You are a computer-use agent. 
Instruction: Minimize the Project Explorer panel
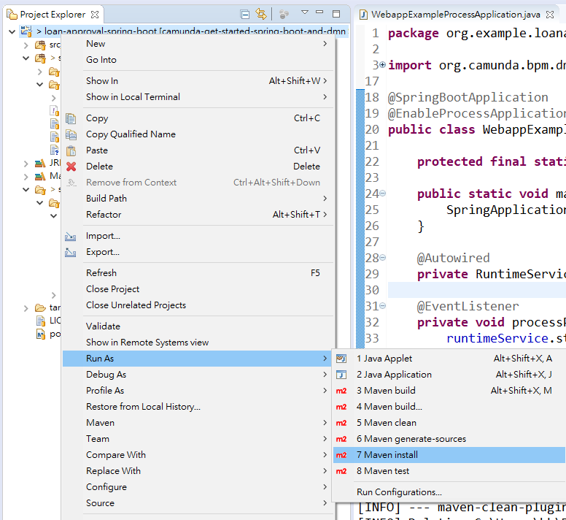[320, 13]
